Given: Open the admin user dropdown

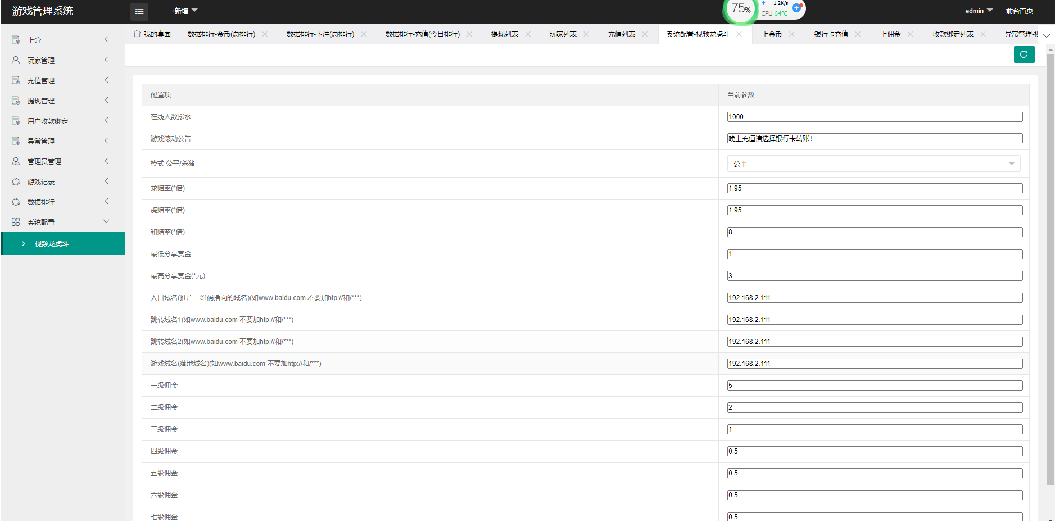Looking at the screenshot, I should 979,11.
